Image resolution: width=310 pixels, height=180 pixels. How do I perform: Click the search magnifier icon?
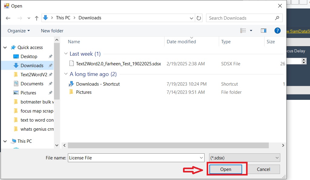pyautogui.click(x=277, y=18)
